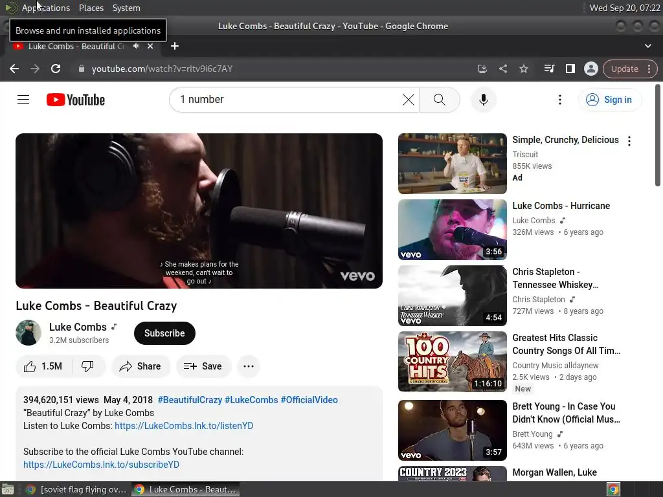Open Chris Stapleton channel name
The image size is (663, 497).
pyautogui.click(x=539, y=299)
